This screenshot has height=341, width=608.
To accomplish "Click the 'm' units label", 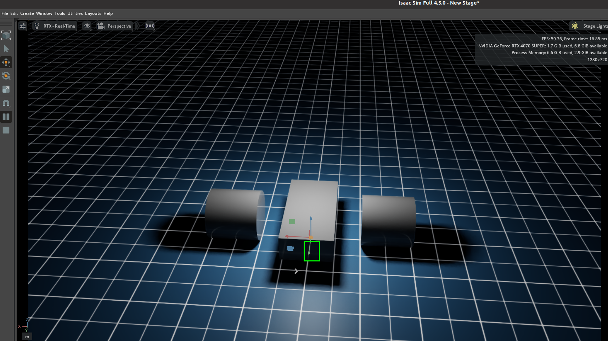I will (x=27, y=337).
